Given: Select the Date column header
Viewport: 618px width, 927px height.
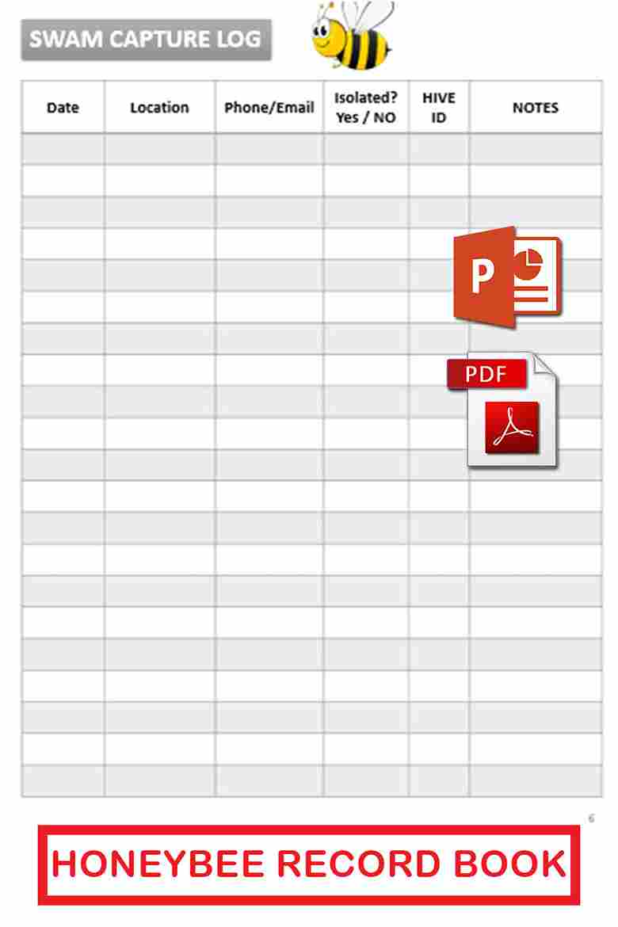Looking at the screenshot, I should coord(63,108).
